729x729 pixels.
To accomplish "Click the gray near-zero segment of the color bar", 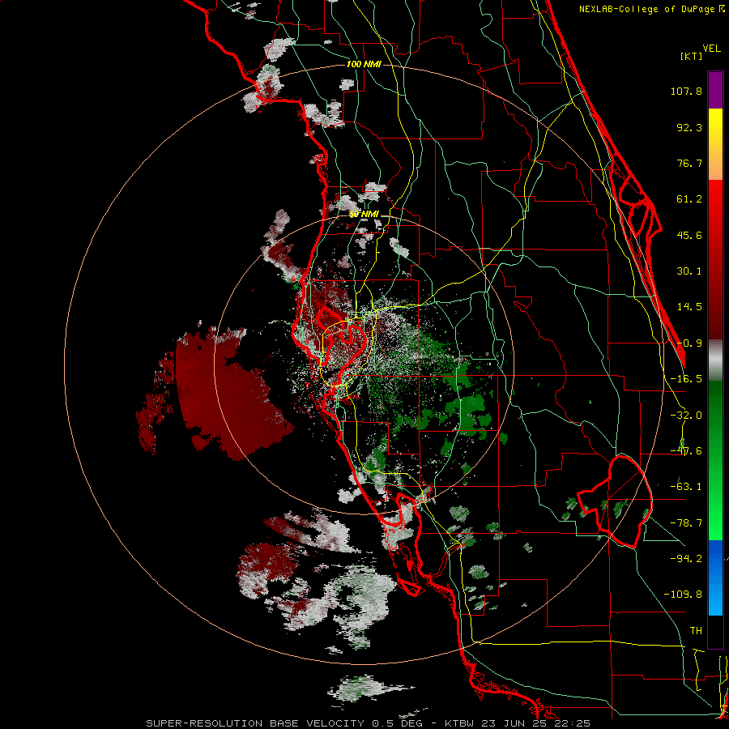I will click(x=715, y=360).
